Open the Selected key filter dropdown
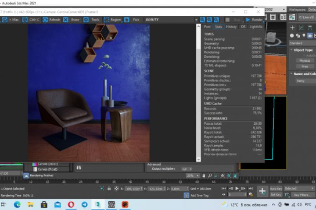316x210 pixels. pyautogui.click(x=299, y=188)
